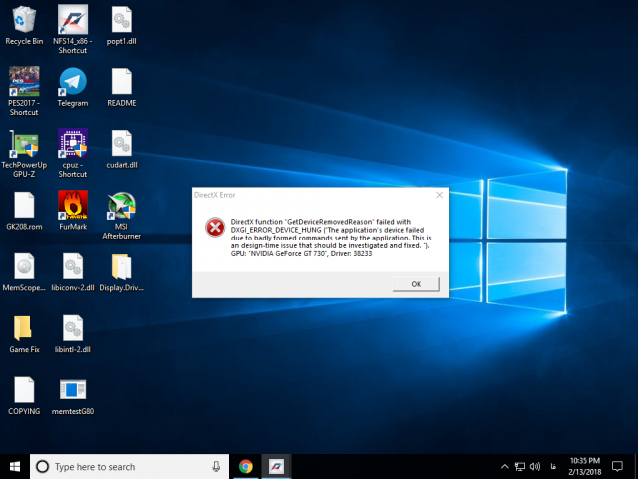This screenshot has width=638, height=479.
Task: Click the input language indicator in tray
Action: click(x=553, y=466)
